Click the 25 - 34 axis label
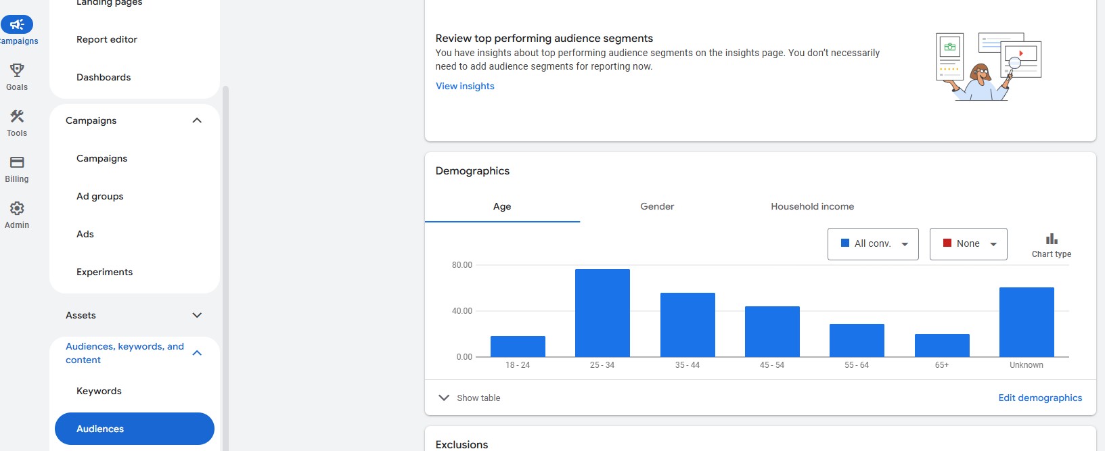This screenshot has width=1105, height=451. [602, 365]
